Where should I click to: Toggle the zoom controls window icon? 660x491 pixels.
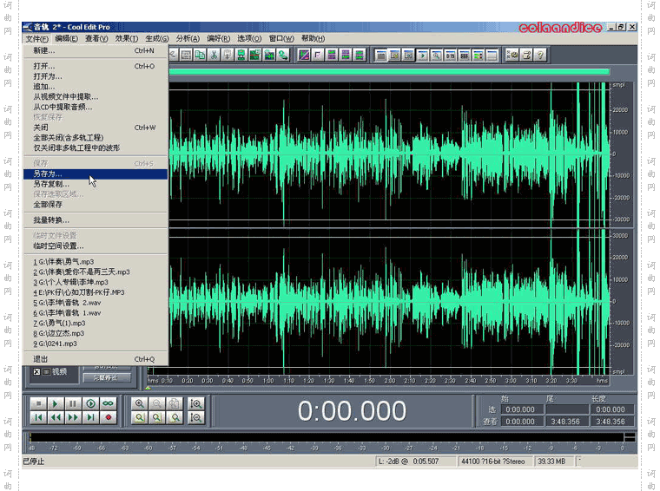(x=437, y=55)
